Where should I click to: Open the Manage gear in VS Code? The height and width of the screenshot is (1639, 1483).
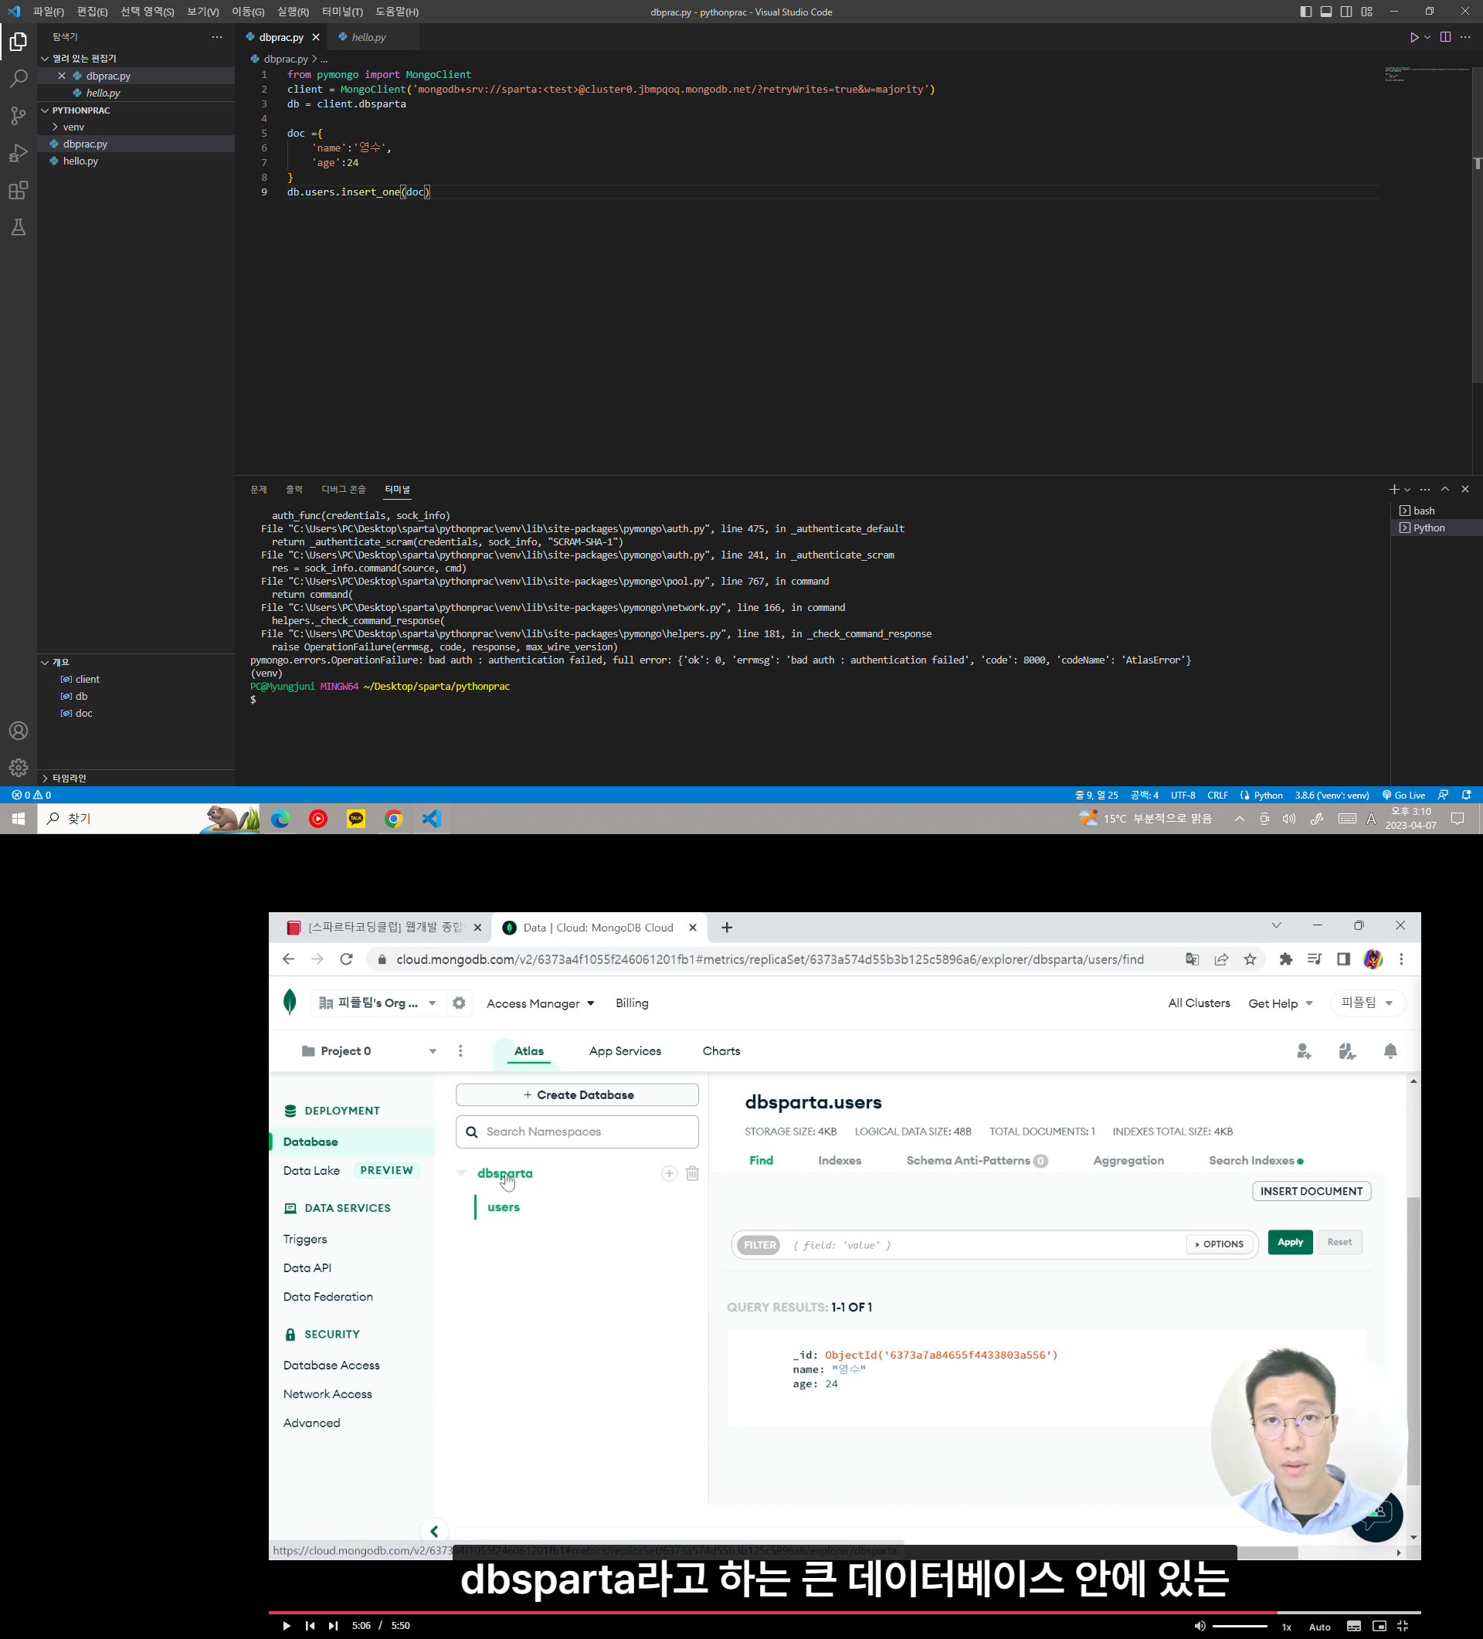click(x=18, y=769)
